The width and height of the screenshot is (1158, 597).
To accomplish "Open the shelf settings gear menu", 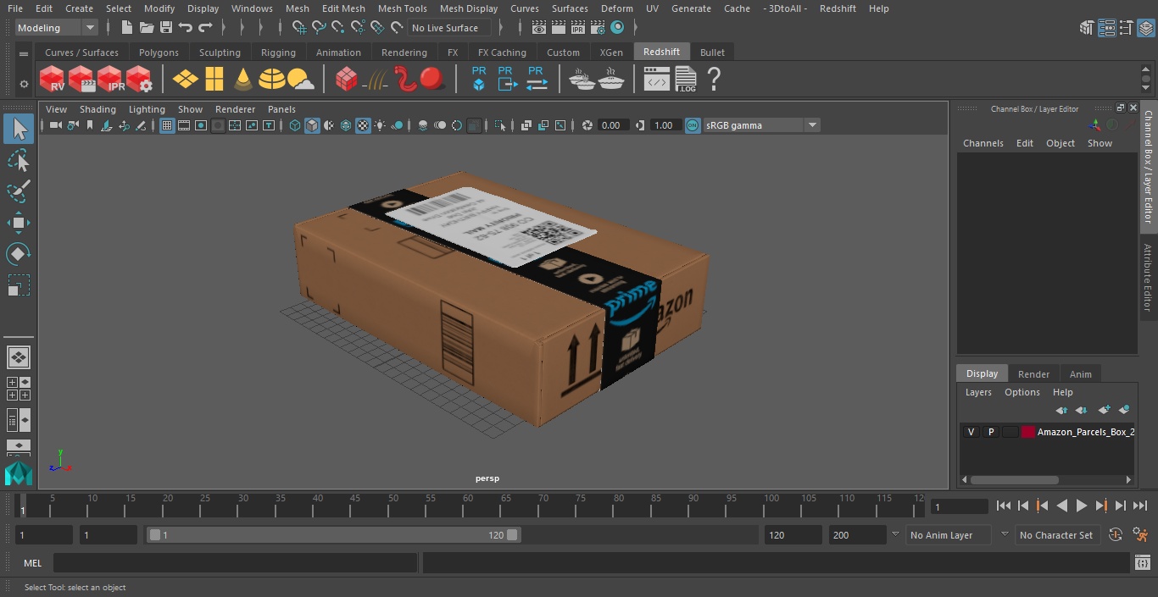I will click(x=24, y=84).
